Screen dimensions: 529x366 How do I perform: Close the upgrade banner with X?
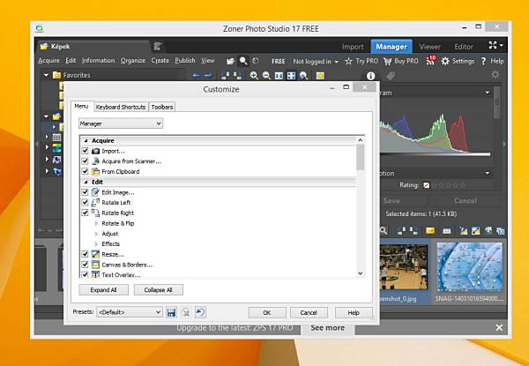(499, 327)
